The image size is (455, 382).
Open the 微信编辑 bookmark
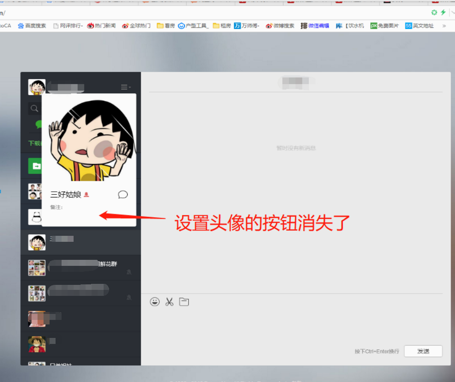pyautogui.click(x=315, y=26)
